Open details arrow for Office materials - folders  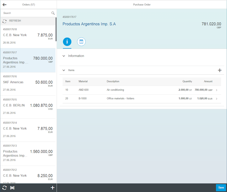point(217,98)
